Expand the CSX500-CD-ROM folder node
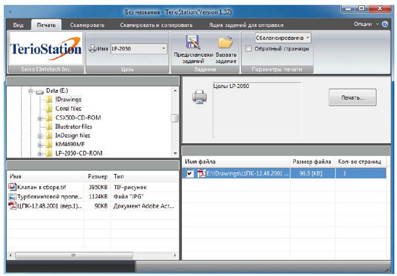Screen dimensions: 397x276 coord(40,118)
